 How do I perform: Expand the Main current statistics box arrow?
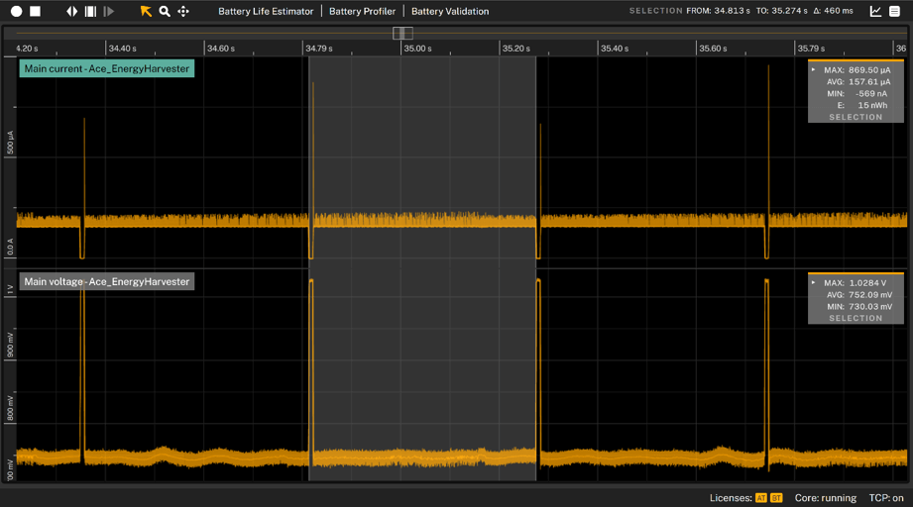(814, 69)
